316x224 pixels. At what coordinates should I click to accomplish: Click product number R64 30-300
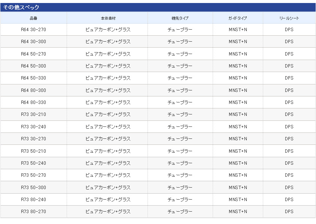[34, 42]
